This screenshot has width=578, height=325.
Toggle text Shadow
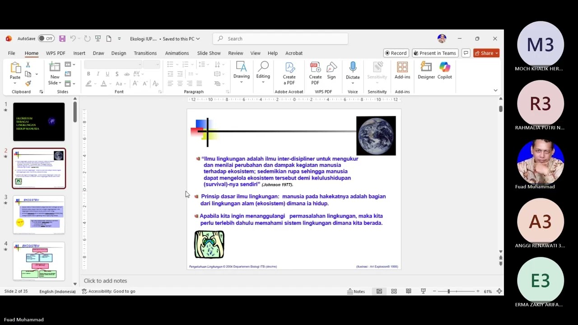point(117,74)
